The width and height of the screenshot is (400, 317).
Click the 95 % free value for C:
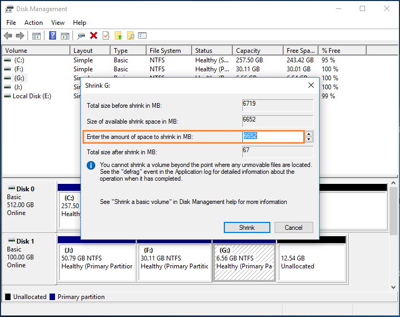329,60
